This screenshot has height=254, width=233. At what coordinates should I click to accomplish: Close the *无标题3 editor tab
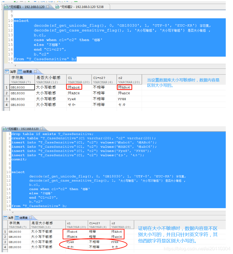[x=41, y=129]
